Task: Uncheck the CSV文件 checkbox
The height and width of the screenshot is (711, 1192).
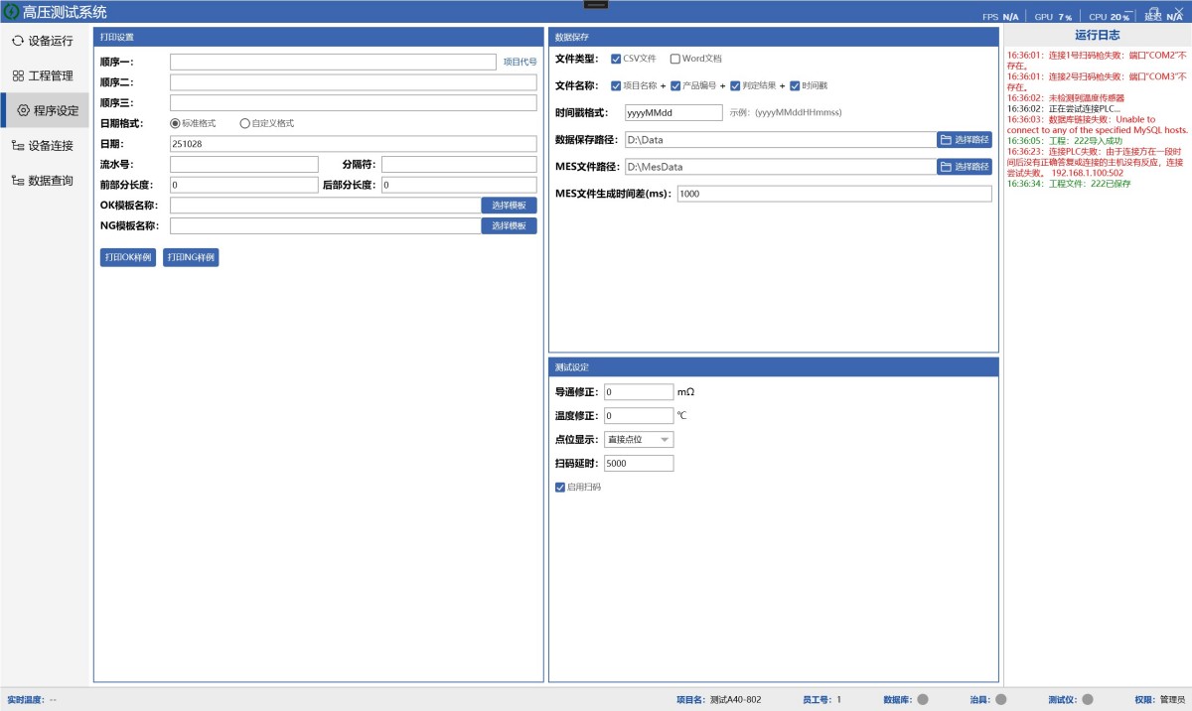Action: coord(616,59)
